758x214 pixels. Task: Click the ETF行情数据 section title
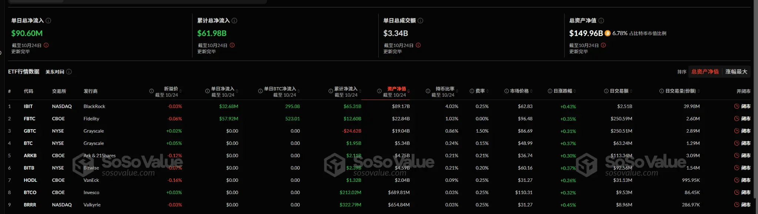tap(24, 72)
